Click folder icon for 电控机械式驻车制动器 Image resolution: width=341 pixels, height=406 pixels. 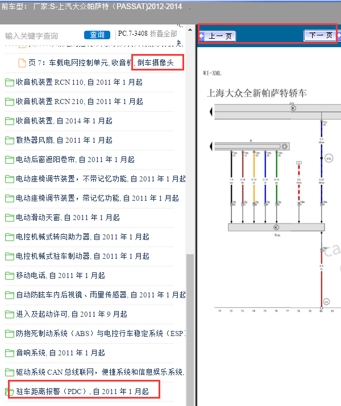[x=10, y=256]
